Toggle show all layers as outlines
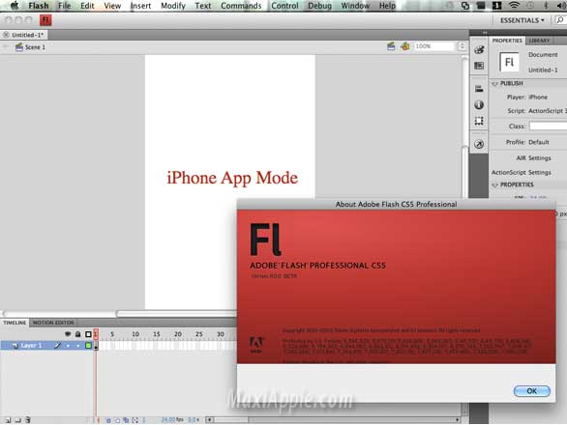The image size is (567, 425). 88,334
